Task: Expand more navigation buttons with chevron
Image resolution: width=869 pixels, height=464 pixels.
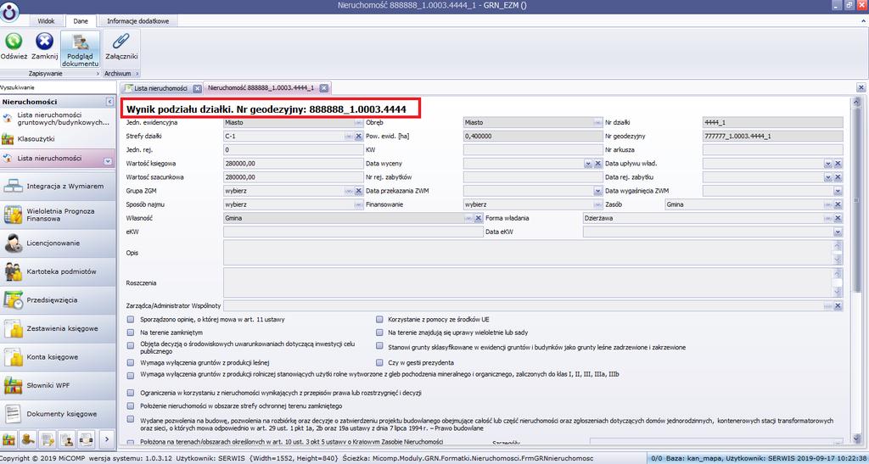Action: coord(106,439)
